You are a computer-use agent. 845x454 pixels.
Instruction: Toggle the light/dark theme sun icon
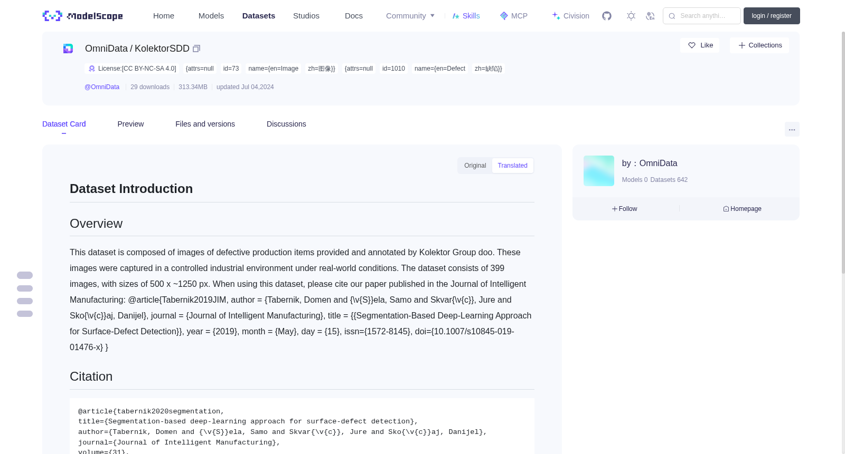pyautogui.click(x=631, y=16)
